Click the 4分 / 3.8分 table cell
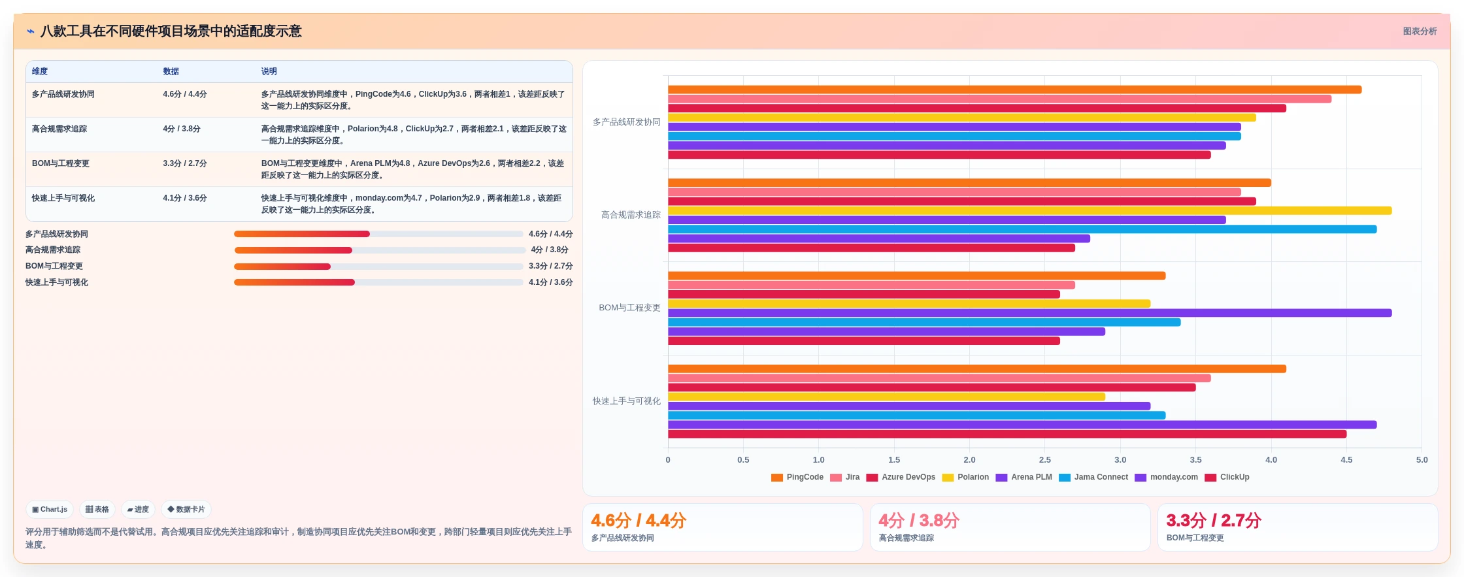1464x577 pixels. point(182,129)
